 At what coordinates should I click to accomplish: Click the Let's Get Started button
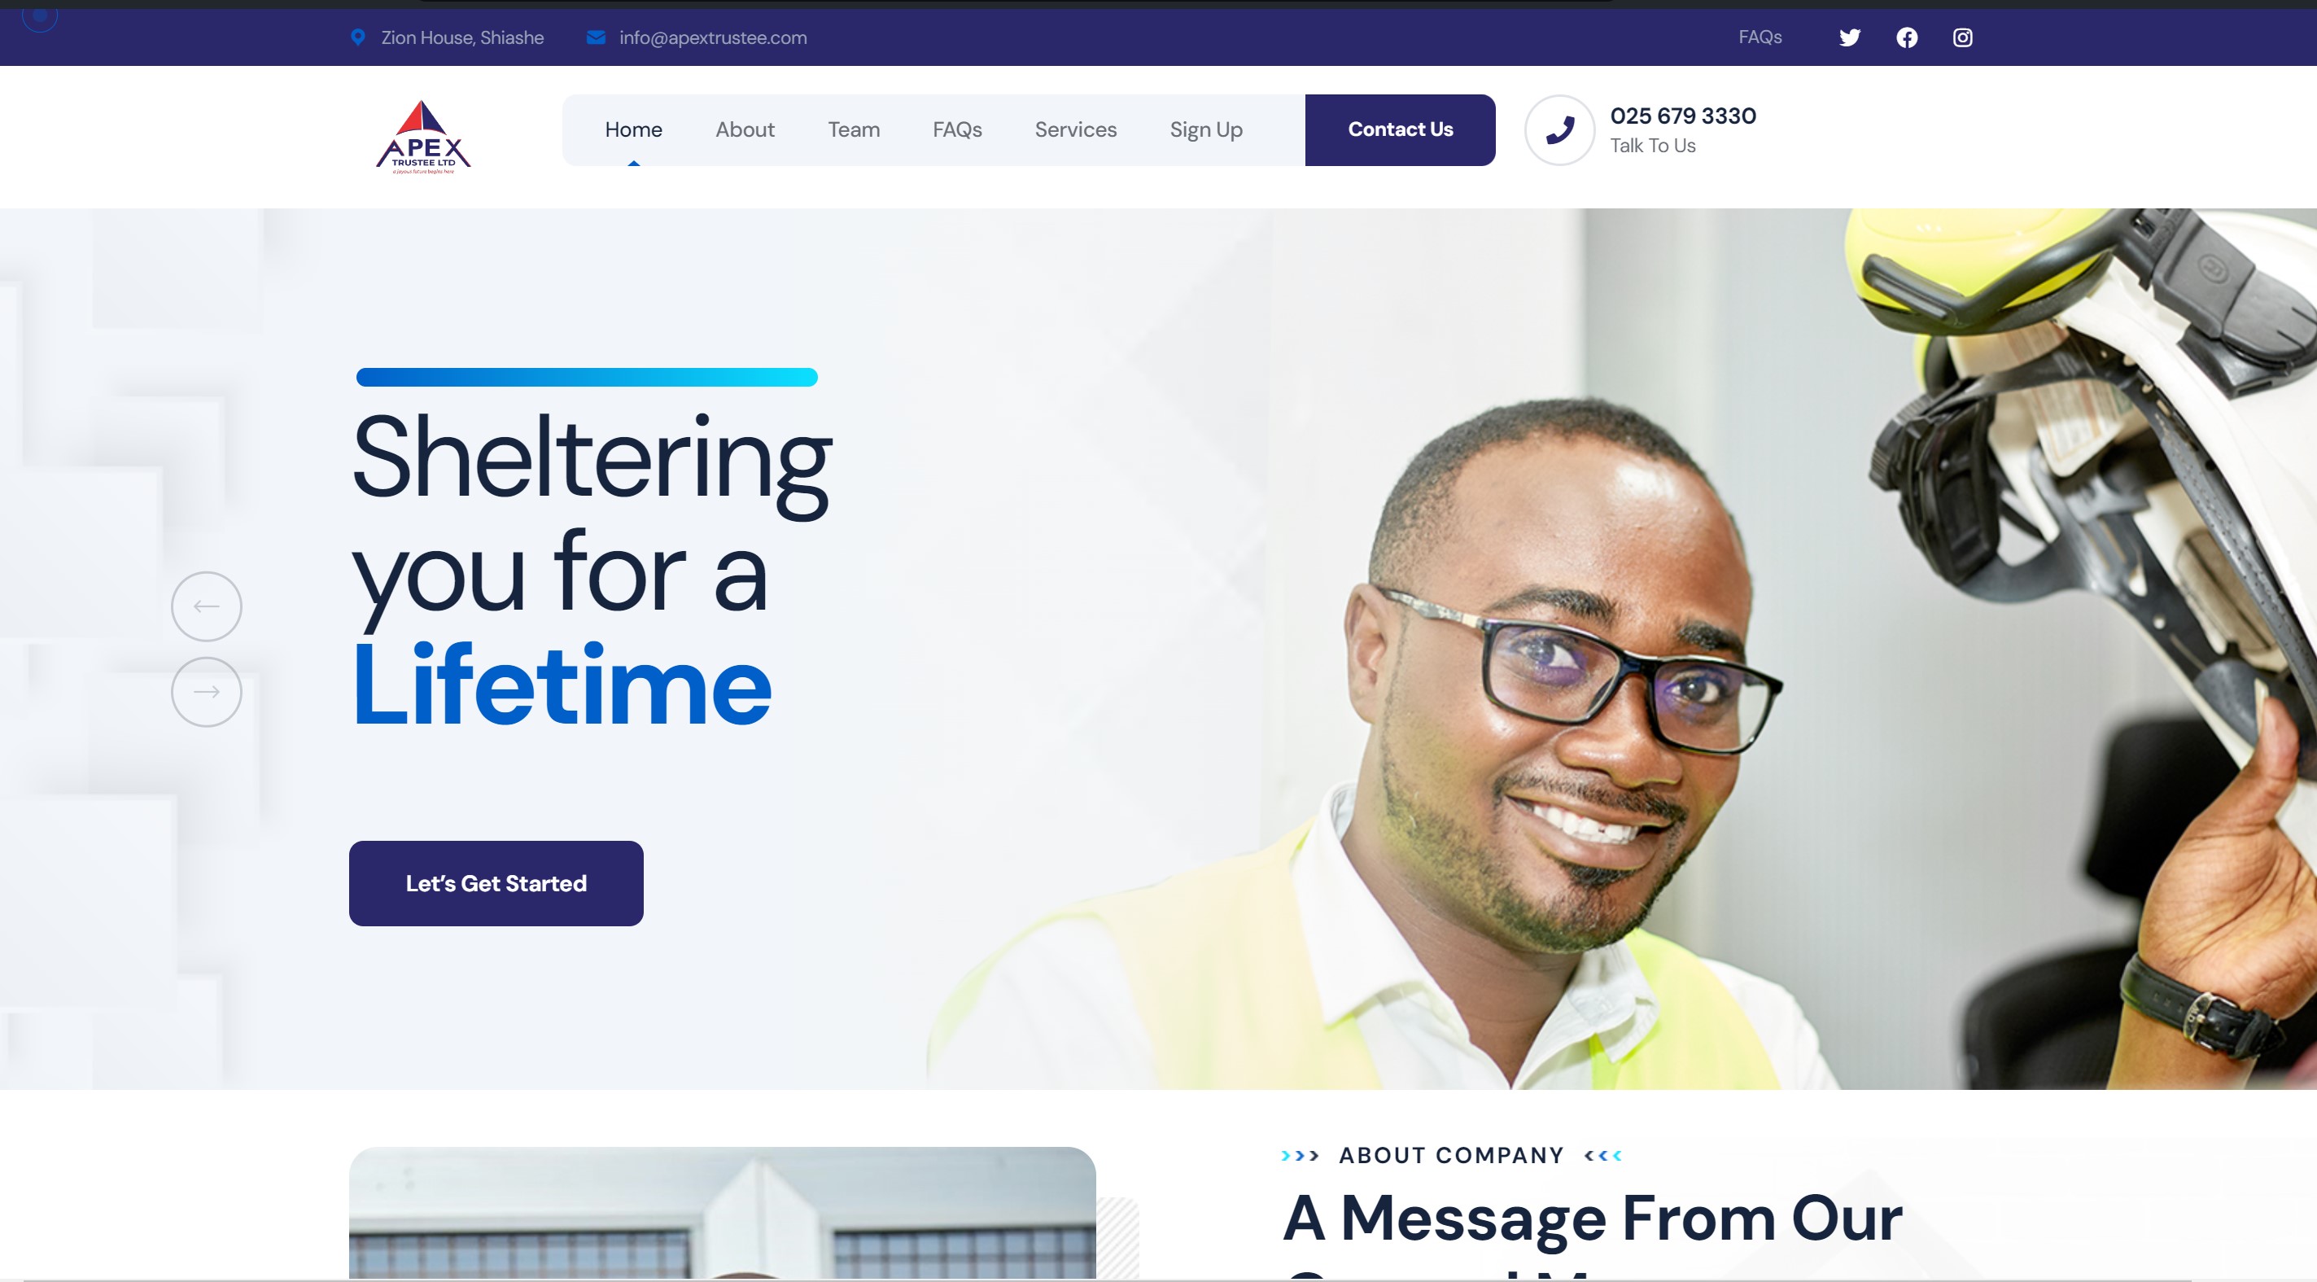pyautogui.click(x=496, y=883)
